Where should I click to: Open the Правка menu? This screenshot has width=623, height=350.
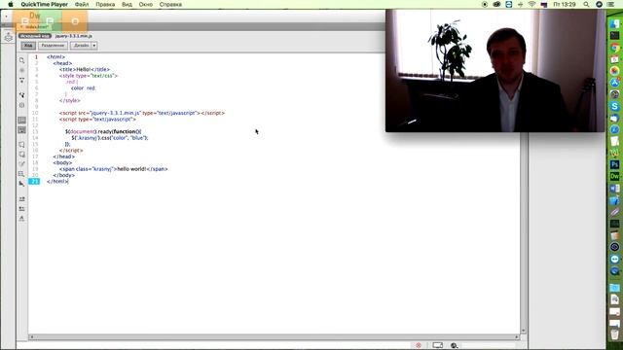(105, 4)
